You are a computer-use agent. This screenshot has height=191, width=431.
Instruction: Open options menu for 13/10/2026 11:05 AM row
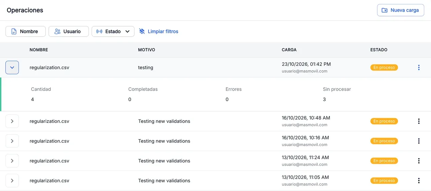pos(419,181)
